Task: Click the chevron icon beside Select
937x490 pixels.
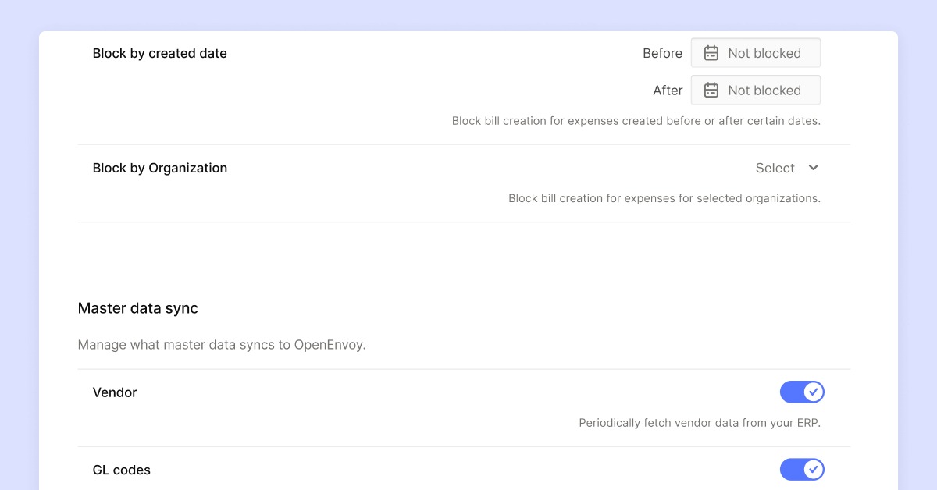Action: coord(813,168)
